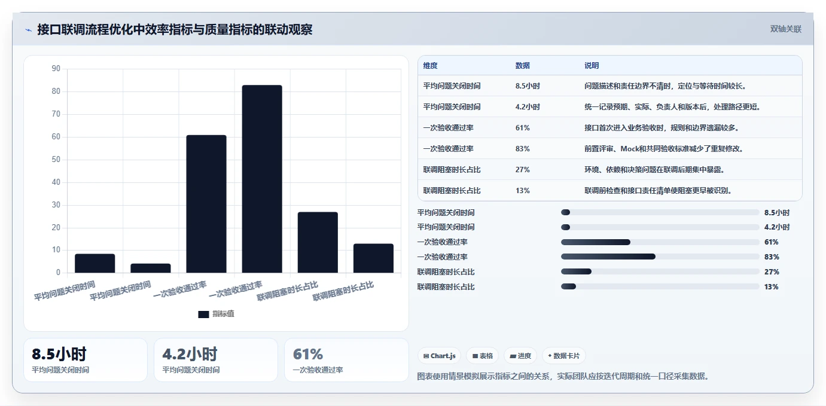
Task: Select the chart bar reaching 27
Action: click(318, 242)
